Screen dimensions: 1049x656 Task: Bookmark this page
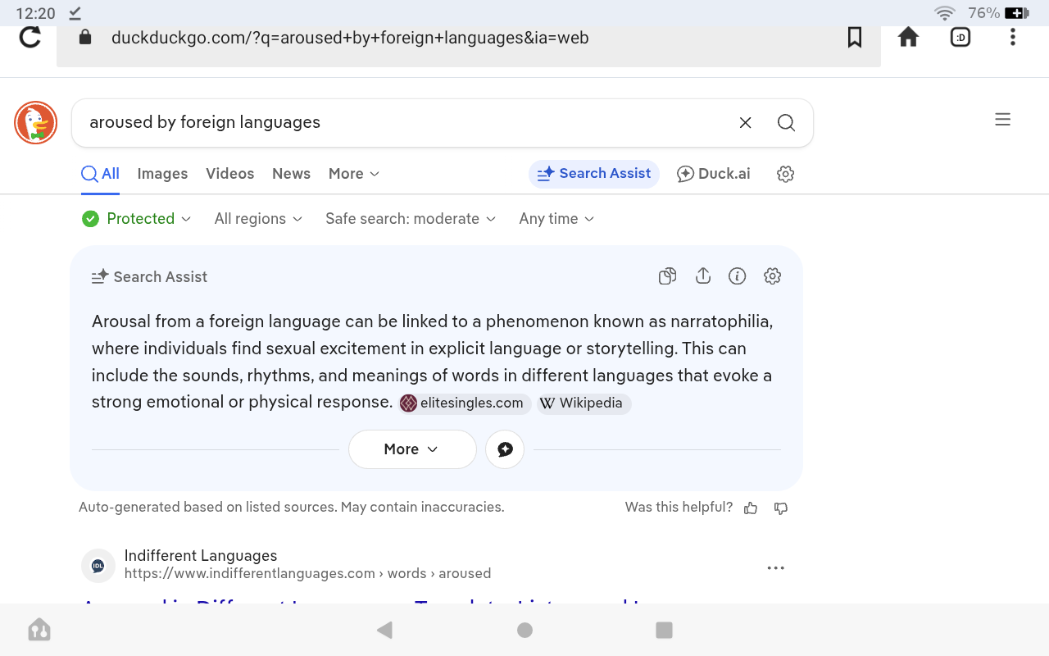[x=855, y=37]
